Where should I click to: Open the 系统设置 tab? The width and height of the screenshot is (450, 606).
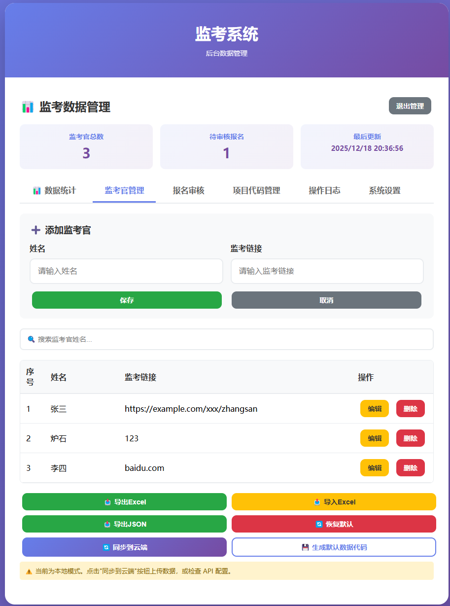(x=385, y=190)
